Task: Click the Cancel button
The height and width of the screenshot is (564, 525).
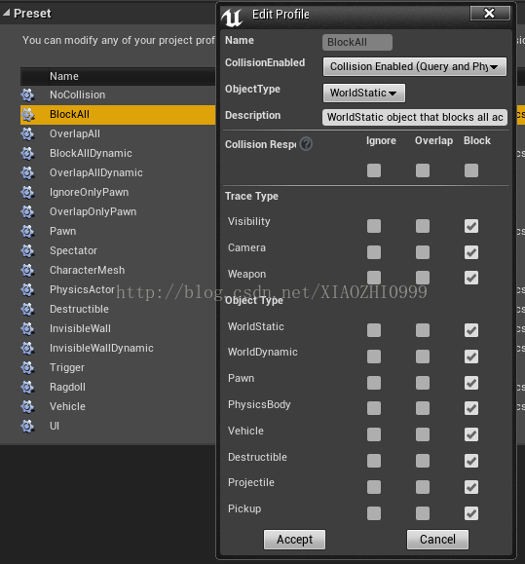Action: tap(437, 540)
